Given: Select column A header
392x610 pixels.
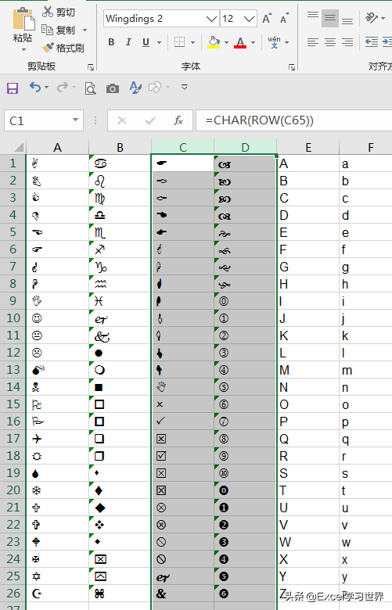Looking at the screenshot, I should tap(58, 148).
